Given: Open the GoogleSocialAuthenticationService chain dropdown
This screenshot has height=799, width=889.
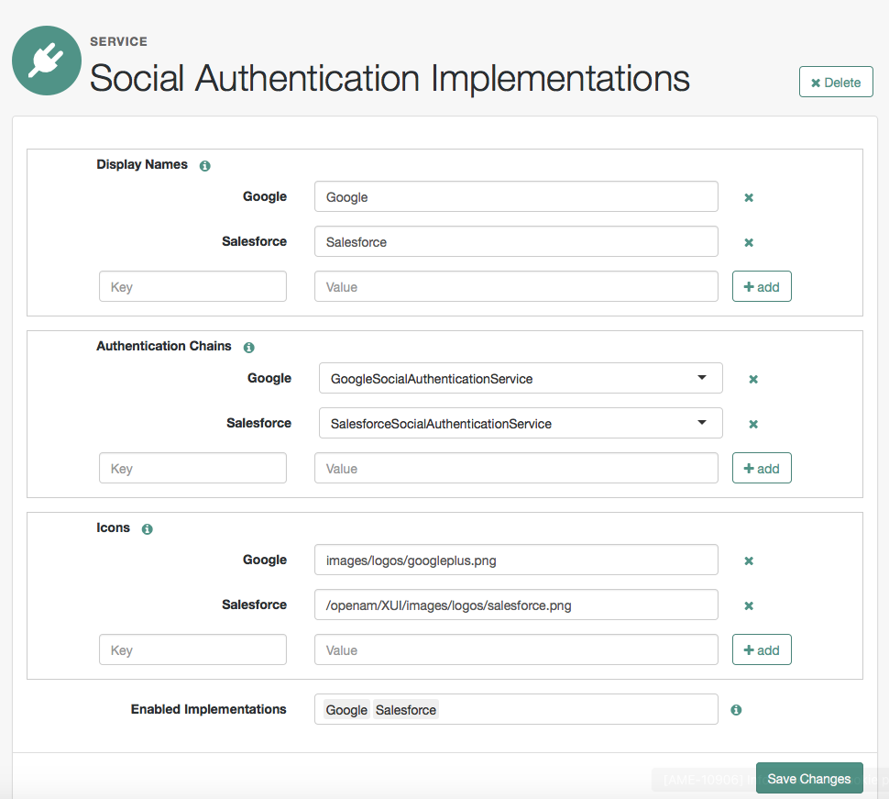Looking at the screenshot, I should click(521, 378).
